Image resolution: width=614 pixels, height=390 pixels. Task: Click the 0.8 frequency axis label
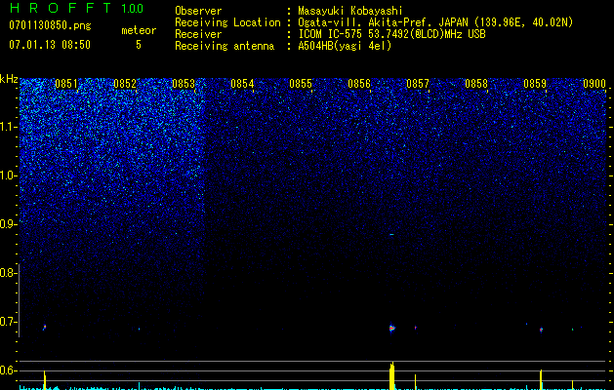pos(8,273)
